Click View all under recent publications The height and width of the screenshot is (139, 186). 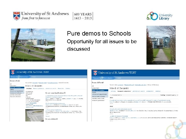click(x=47, y=116)
